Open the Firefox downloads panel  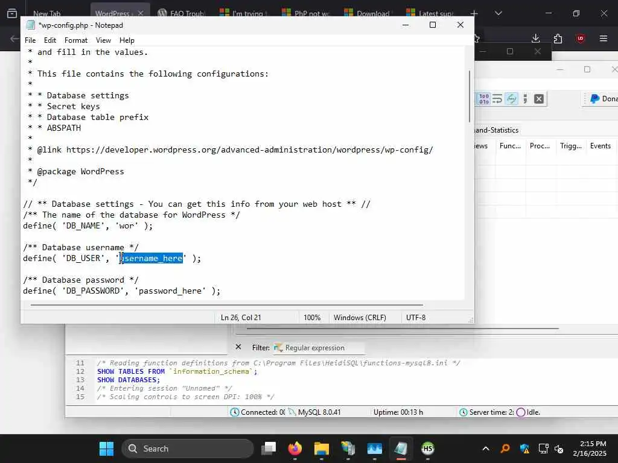[x=535, y=38]
